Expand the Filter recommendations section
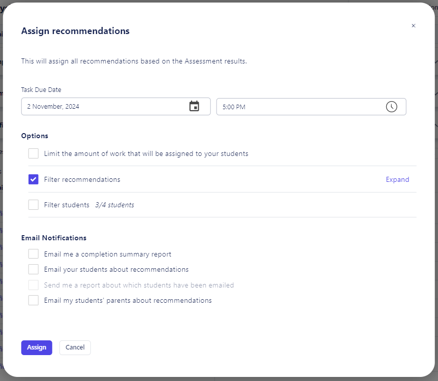This screenshot has height=381, width=438. click(397, 179)
